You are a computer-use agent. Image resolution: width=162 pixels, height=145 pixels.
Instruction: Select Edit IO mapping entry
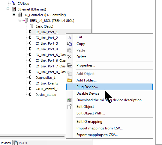[109, 122]
